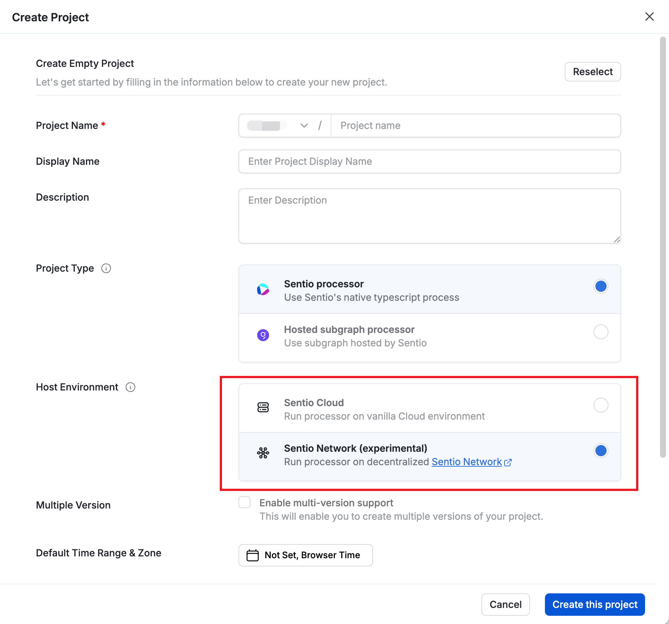The width and height of the screenshot is (669, 624).
Task: Click the Sentio Network node icon
Action: click(263, 453)
